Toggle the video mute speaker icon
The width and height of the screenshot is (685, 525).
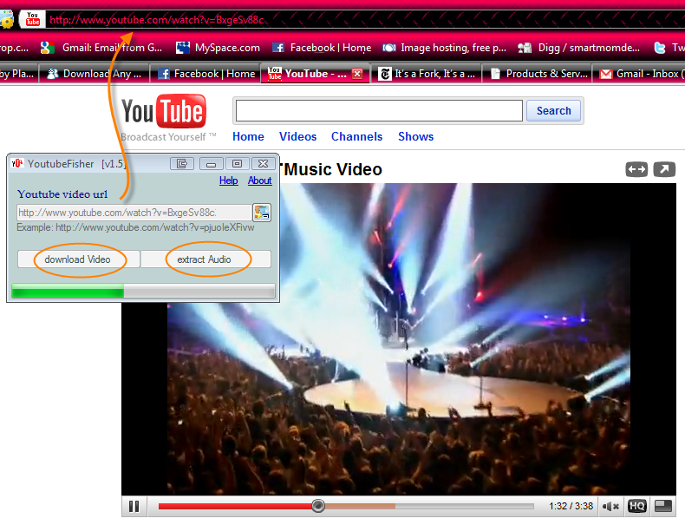click(x=611, y=506)
